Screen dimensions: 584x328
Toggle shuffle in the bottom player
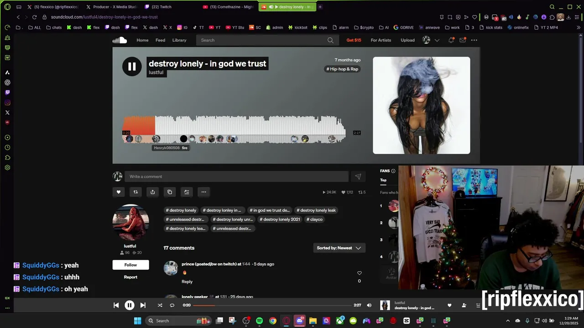(x=160, y=305)
